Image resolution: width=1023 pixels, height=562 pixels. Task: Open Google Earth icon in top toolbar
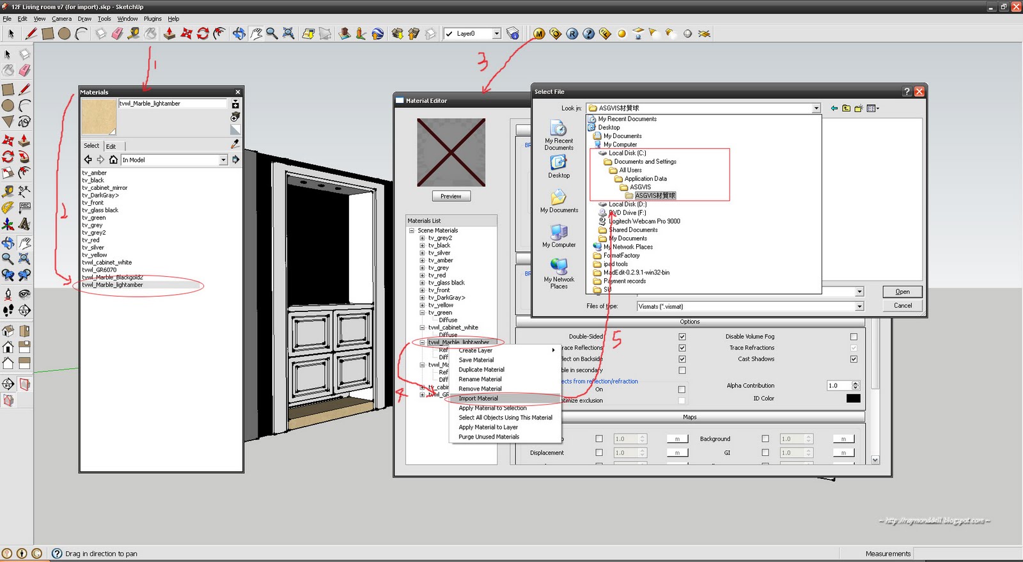point(377,33)
